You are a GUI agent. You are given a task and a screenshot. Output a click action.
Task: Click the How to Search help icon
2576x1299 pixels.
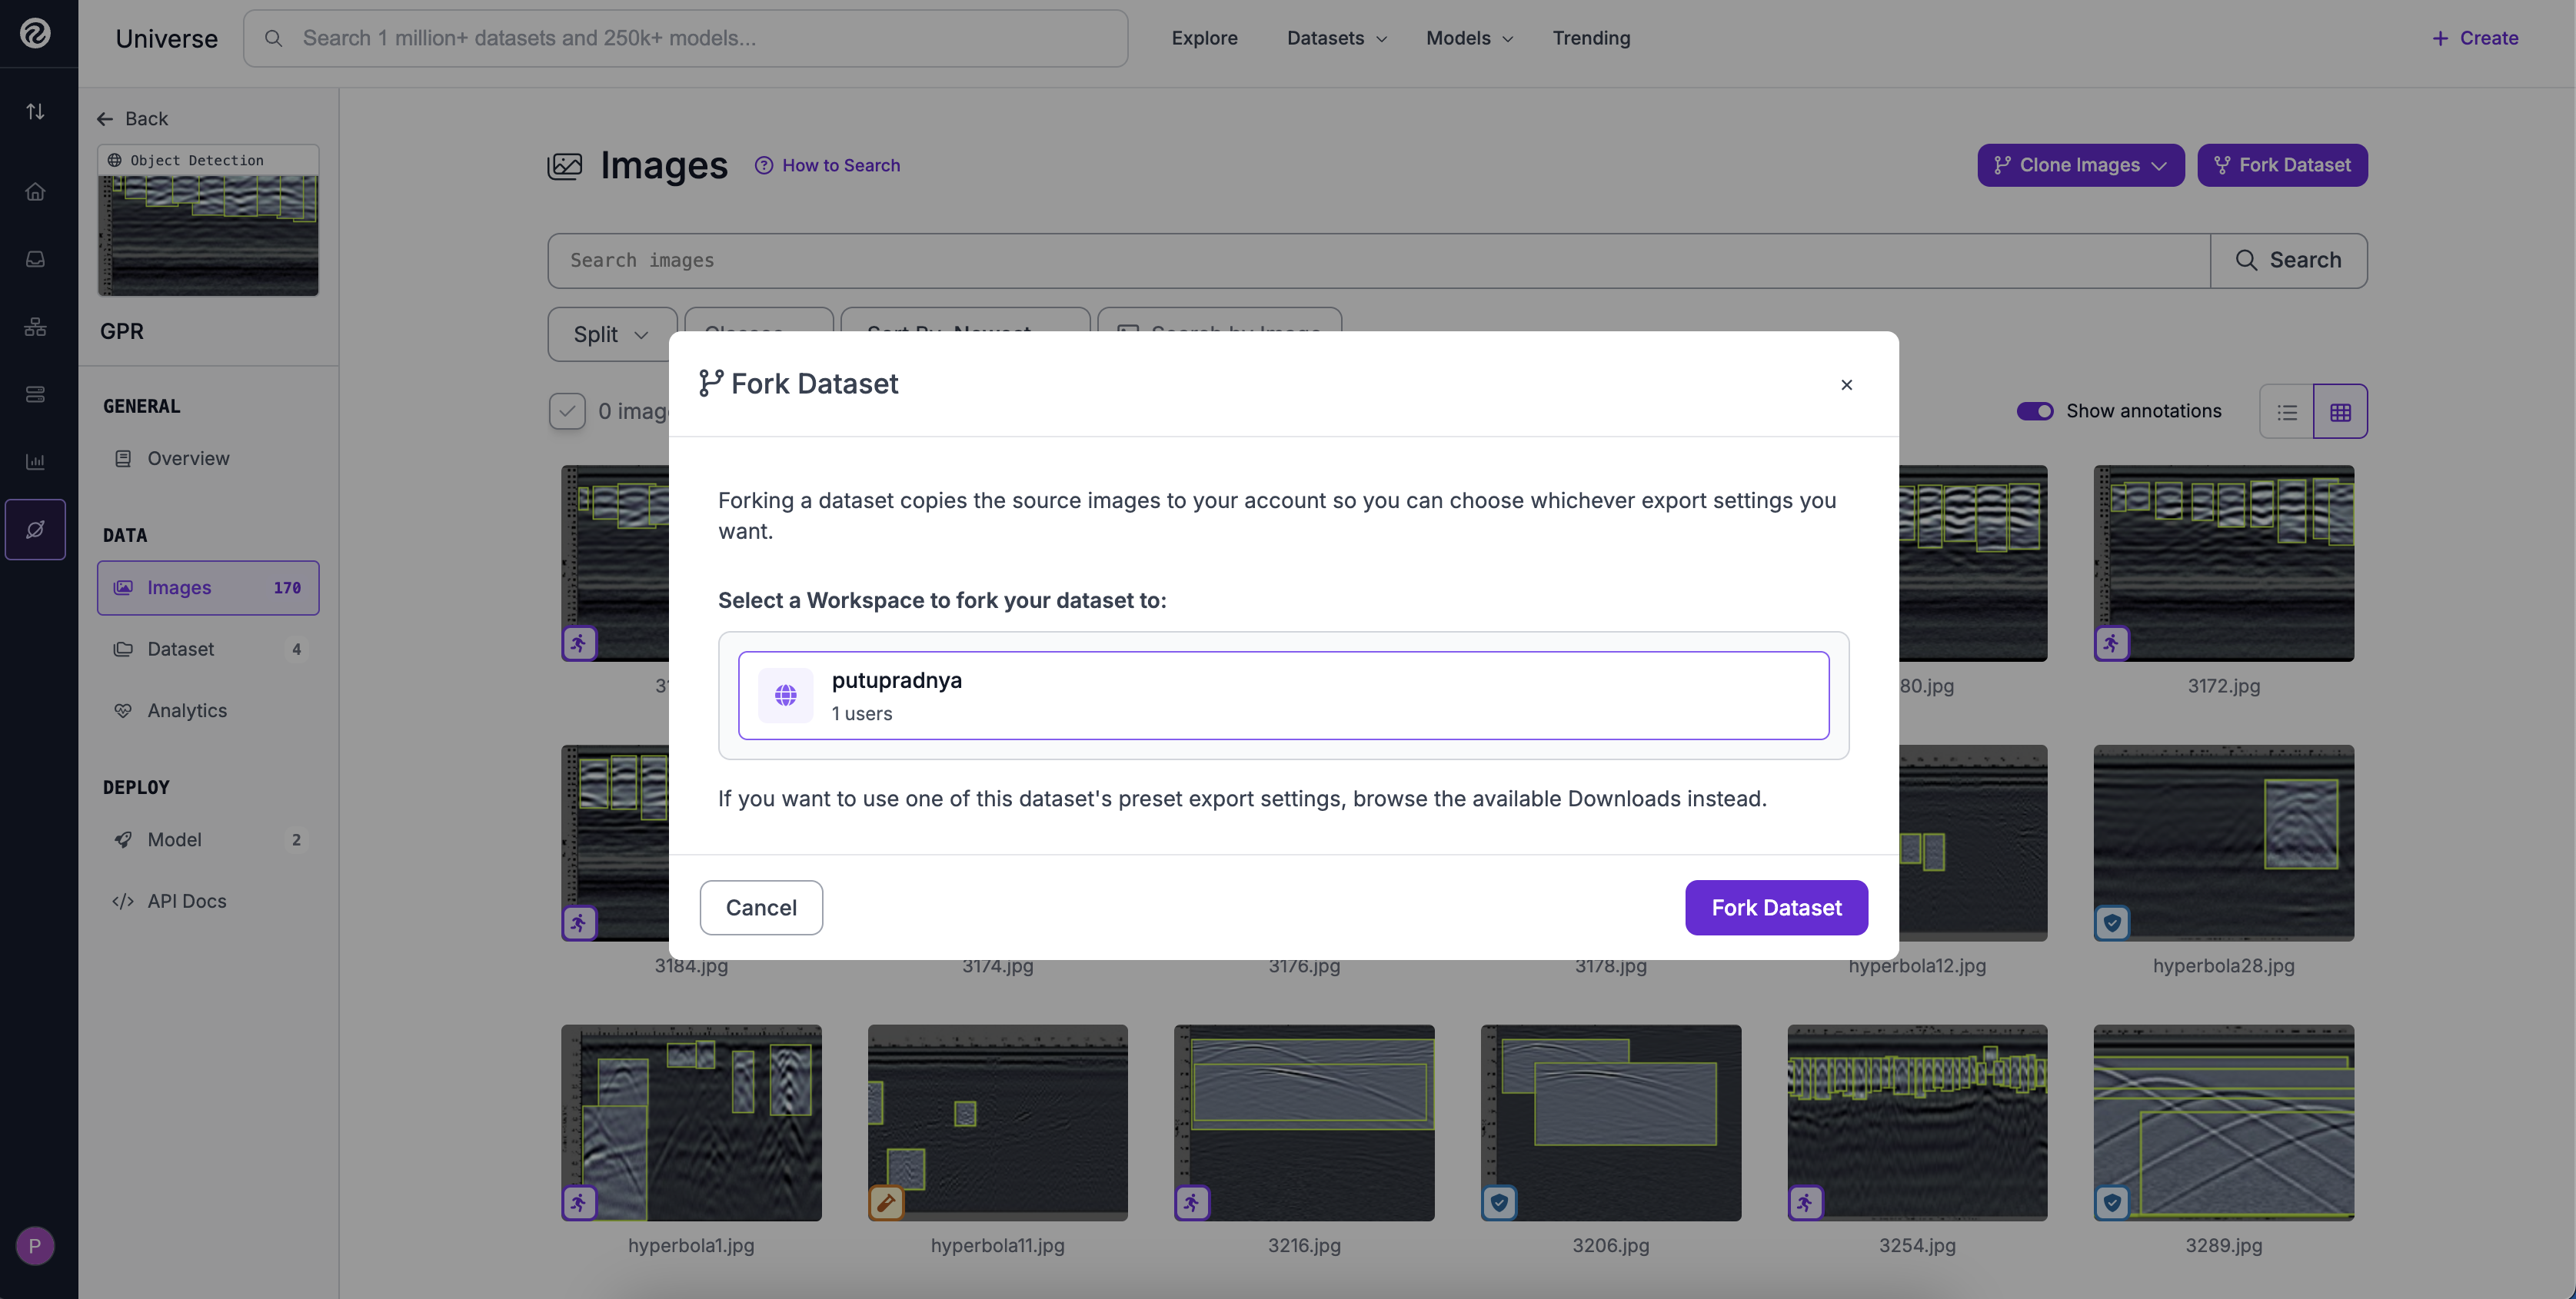pos(764,164)
